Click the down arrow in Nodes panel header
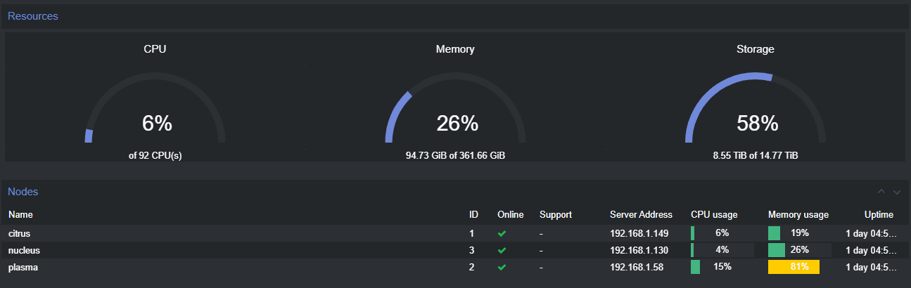Screen dimensions: 911x288 pos(896,192)
